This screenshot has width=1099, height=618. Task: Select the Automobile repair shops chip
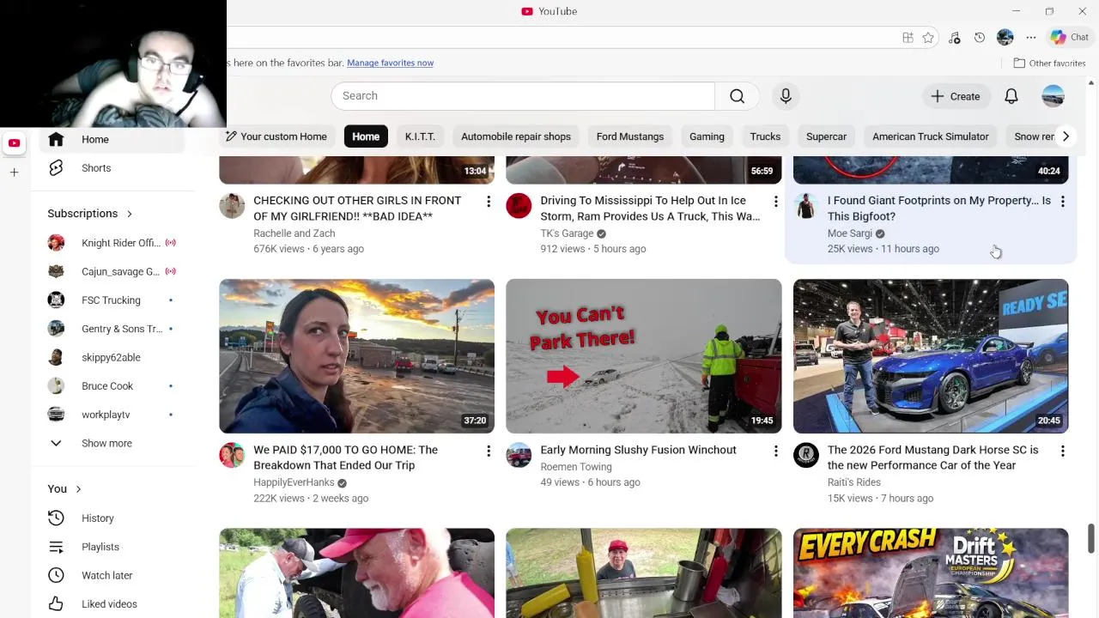click(x=516, y=136)
